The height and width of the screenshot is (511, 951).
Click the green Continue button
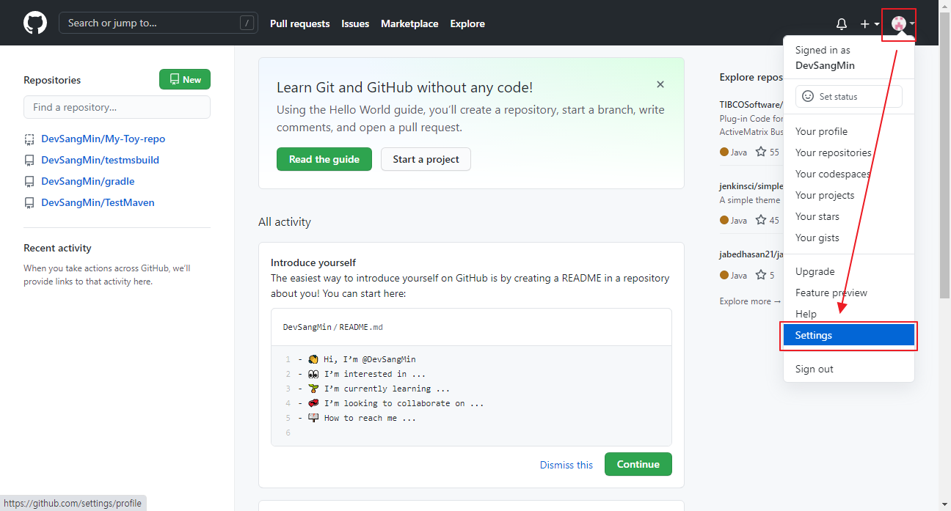[x=638, y=464]
